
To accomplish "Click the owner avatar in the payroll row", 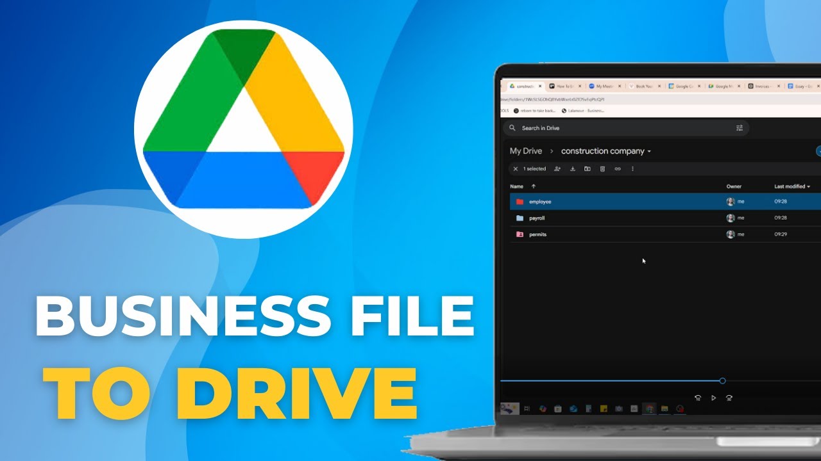I will coord(731,218).
